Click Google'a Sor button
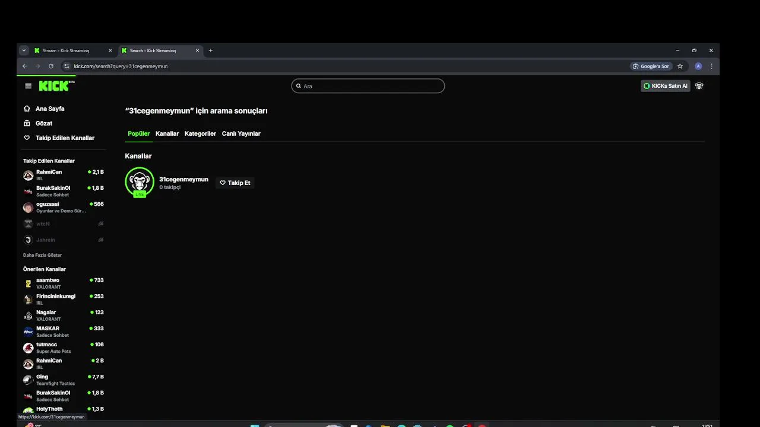The width and height of the screenshot is (760, 427). [x=651, y=66]
